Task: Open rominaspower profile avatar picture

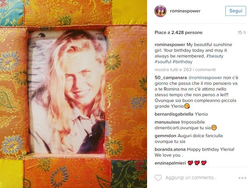Action: pyautogui.click(x=160, y=11)
